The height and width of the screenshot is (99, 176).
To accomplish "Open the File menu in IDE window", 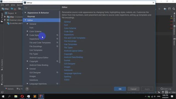I will [2, 5].
